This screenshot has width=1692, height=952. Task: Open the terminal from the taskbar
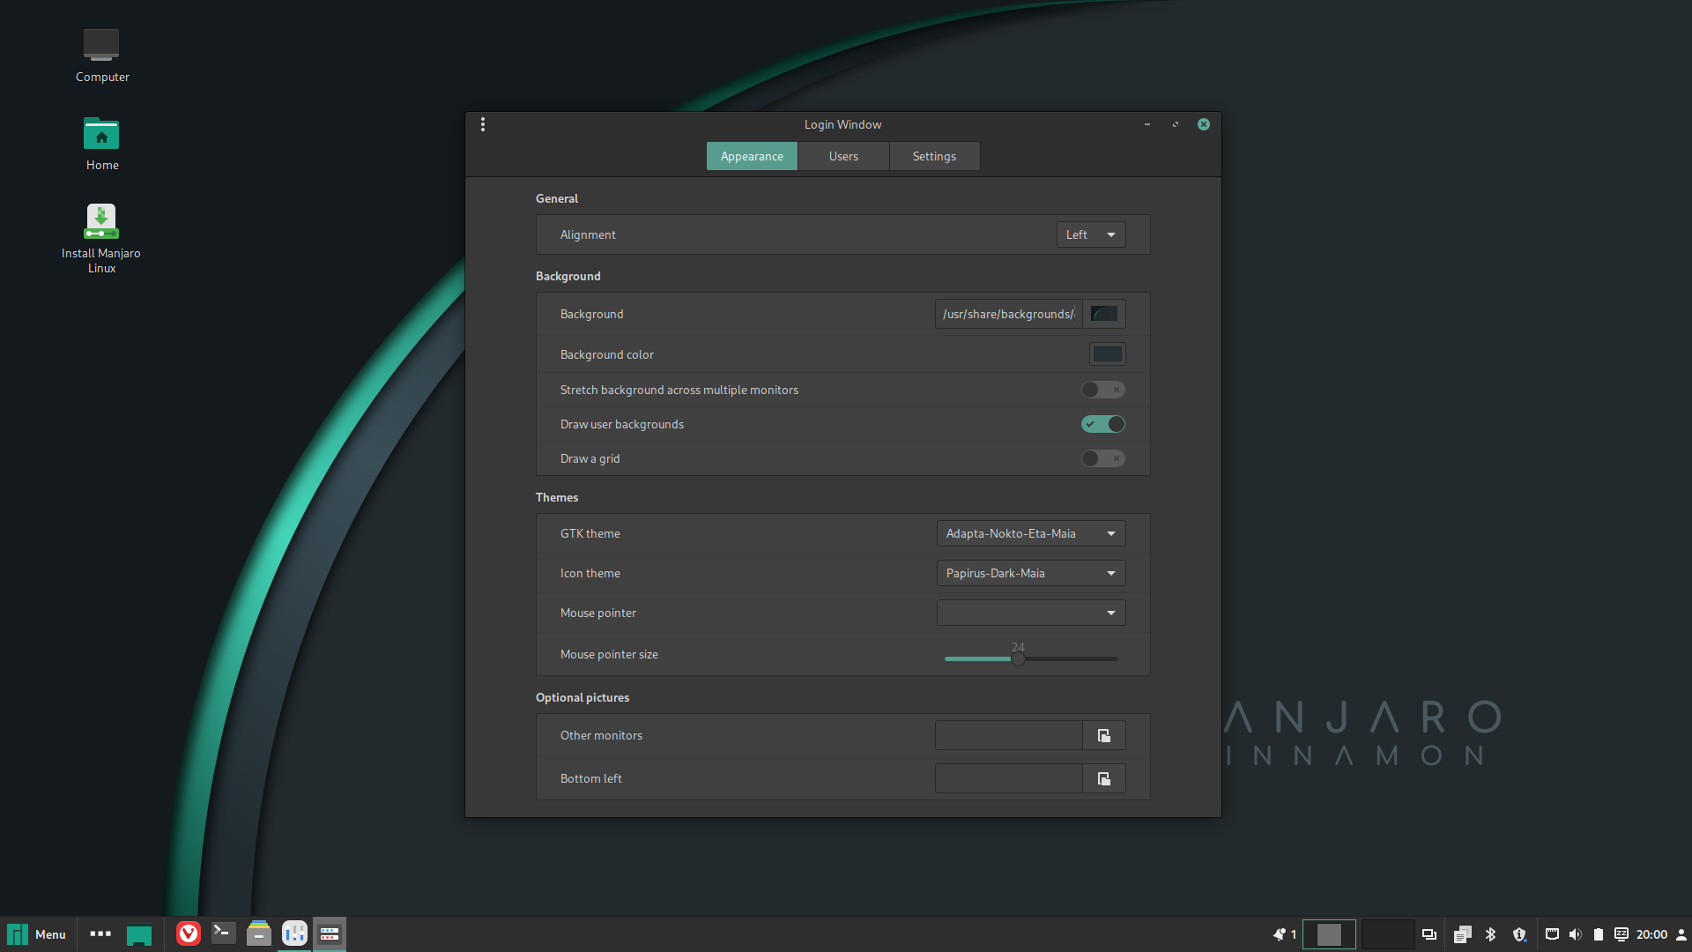[x=224, y=933]
